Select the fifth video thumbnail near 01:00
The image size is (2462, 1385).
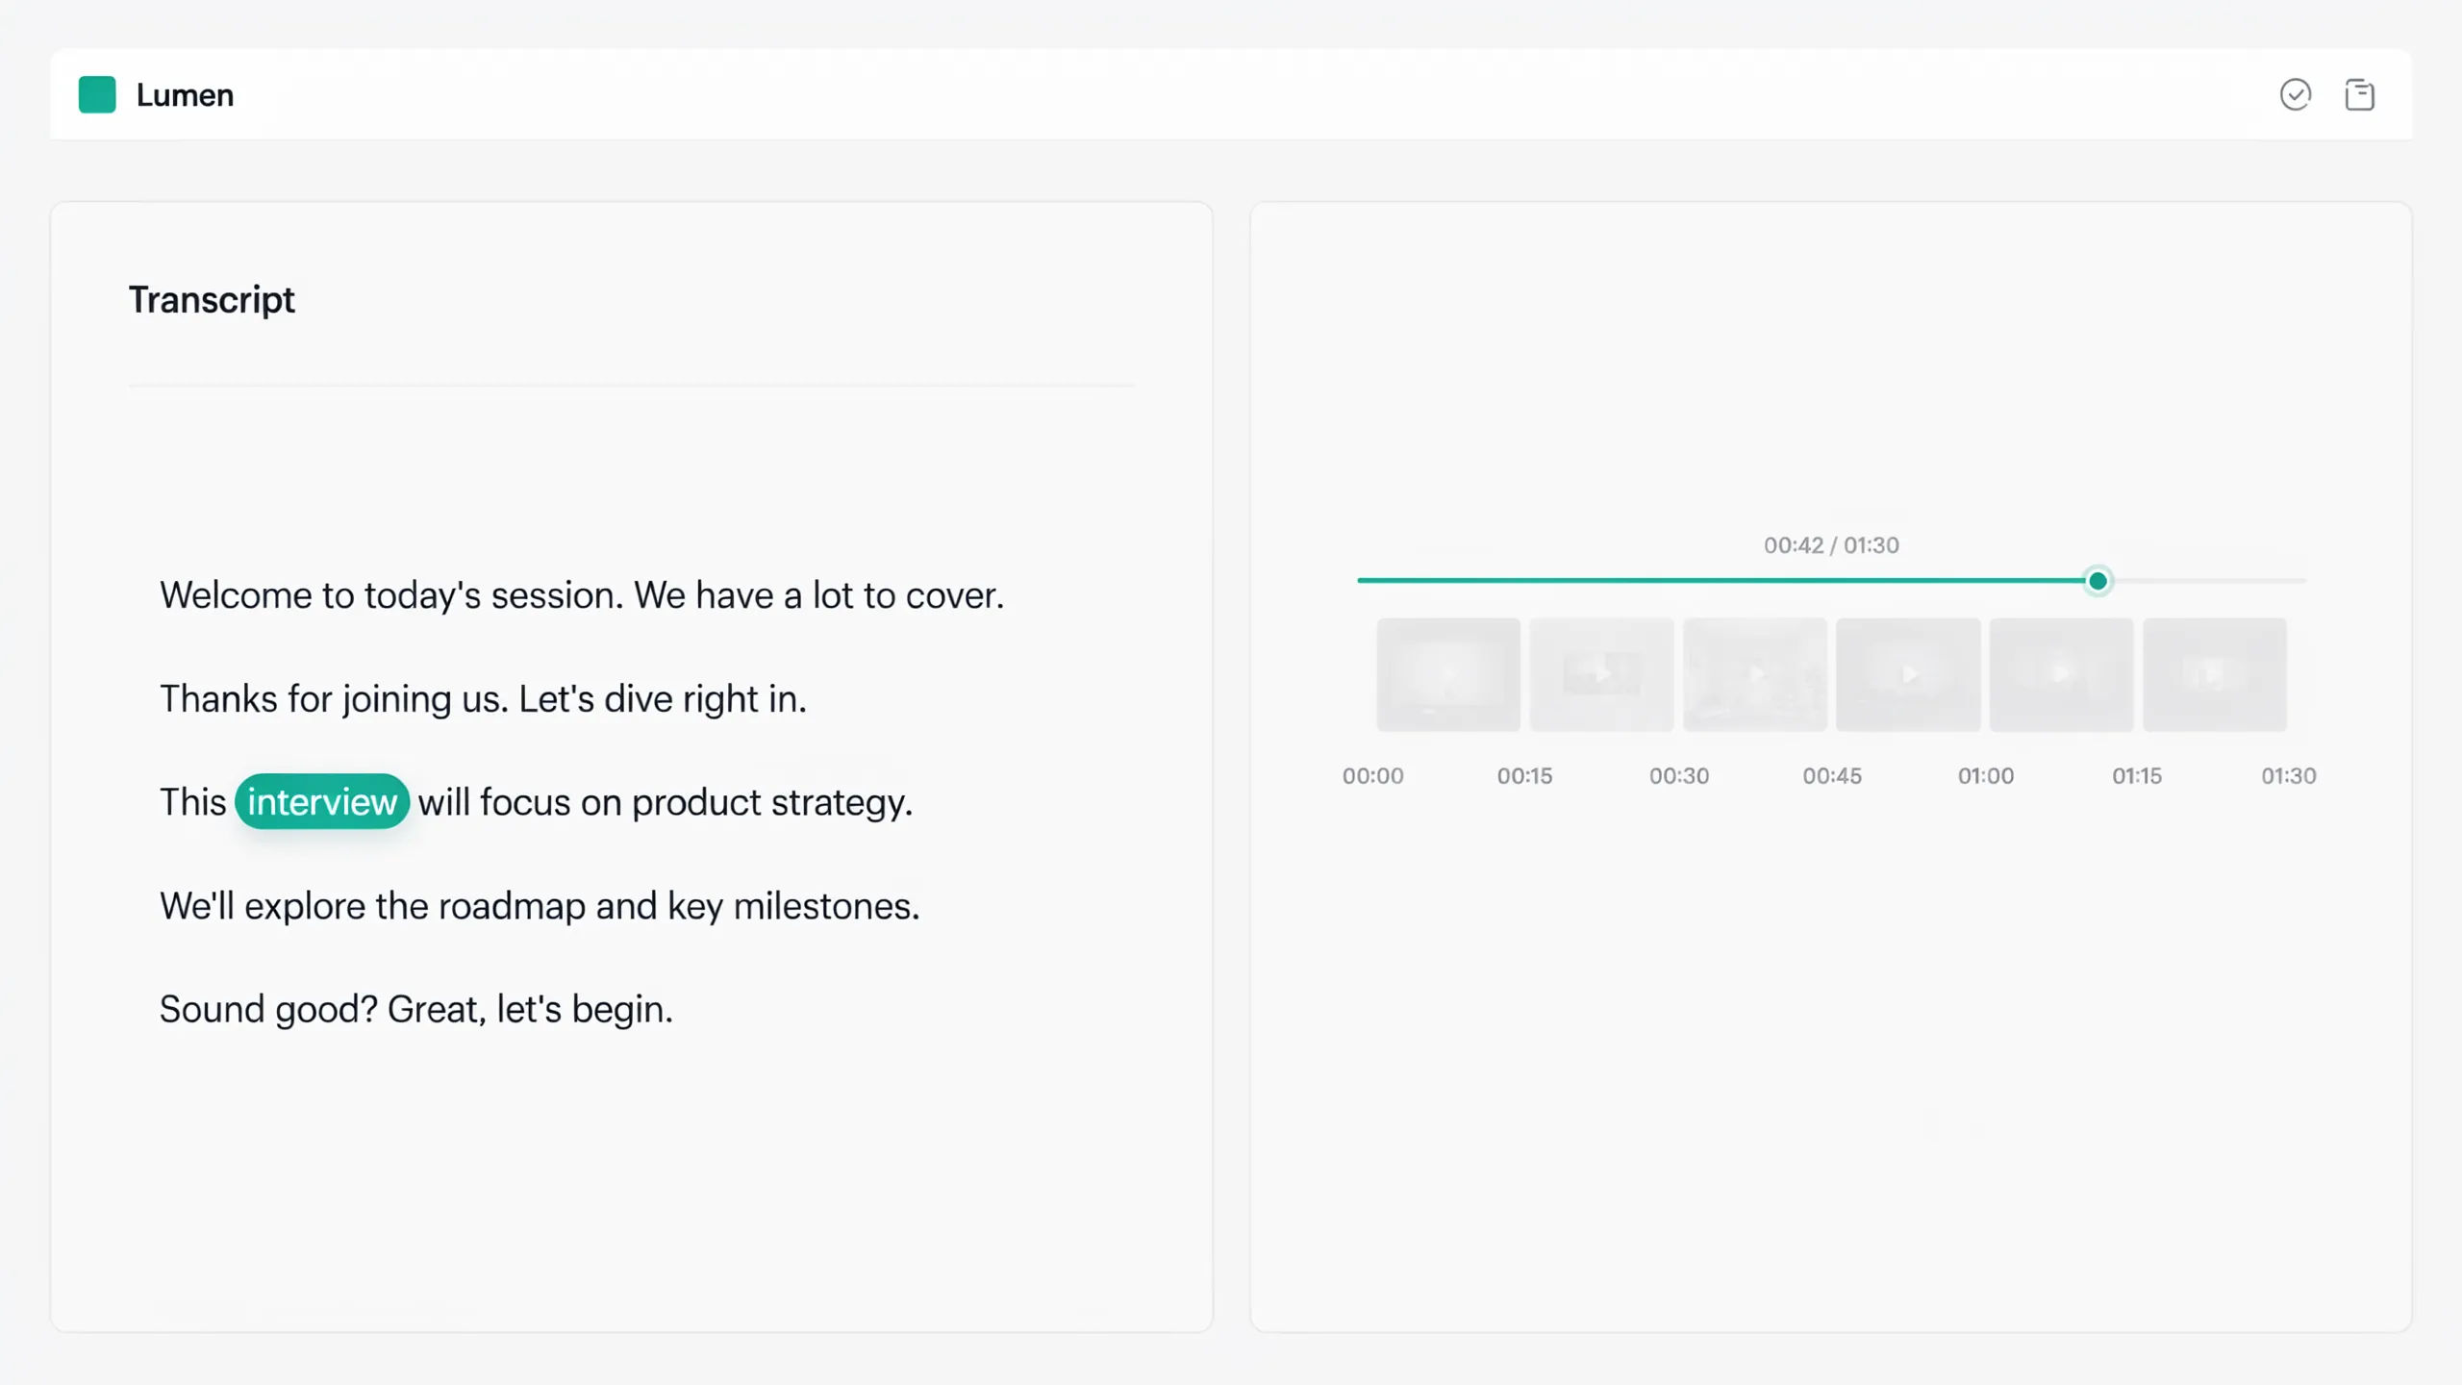[2062, 674]
